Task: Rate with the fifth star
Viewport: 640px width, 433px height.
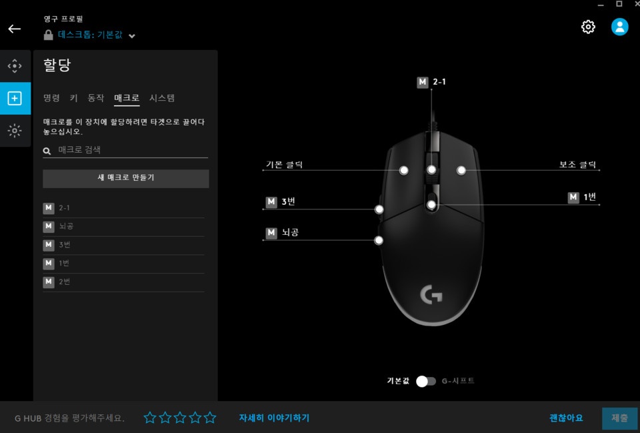Action: [210, 418]
